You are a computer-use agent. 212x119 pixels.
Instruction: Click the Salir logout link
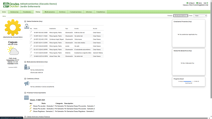pyautogui.click(x=205, y=3)
